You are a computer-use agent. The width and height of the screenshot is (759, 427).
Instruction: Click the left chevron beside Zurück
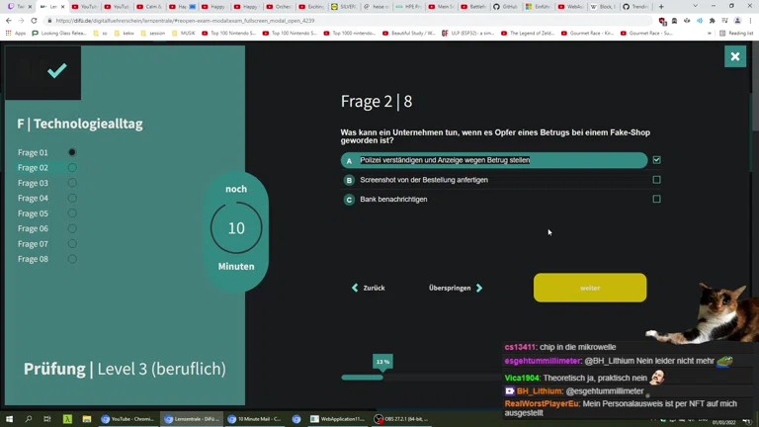pyautogui.click(x=355, y=288)
